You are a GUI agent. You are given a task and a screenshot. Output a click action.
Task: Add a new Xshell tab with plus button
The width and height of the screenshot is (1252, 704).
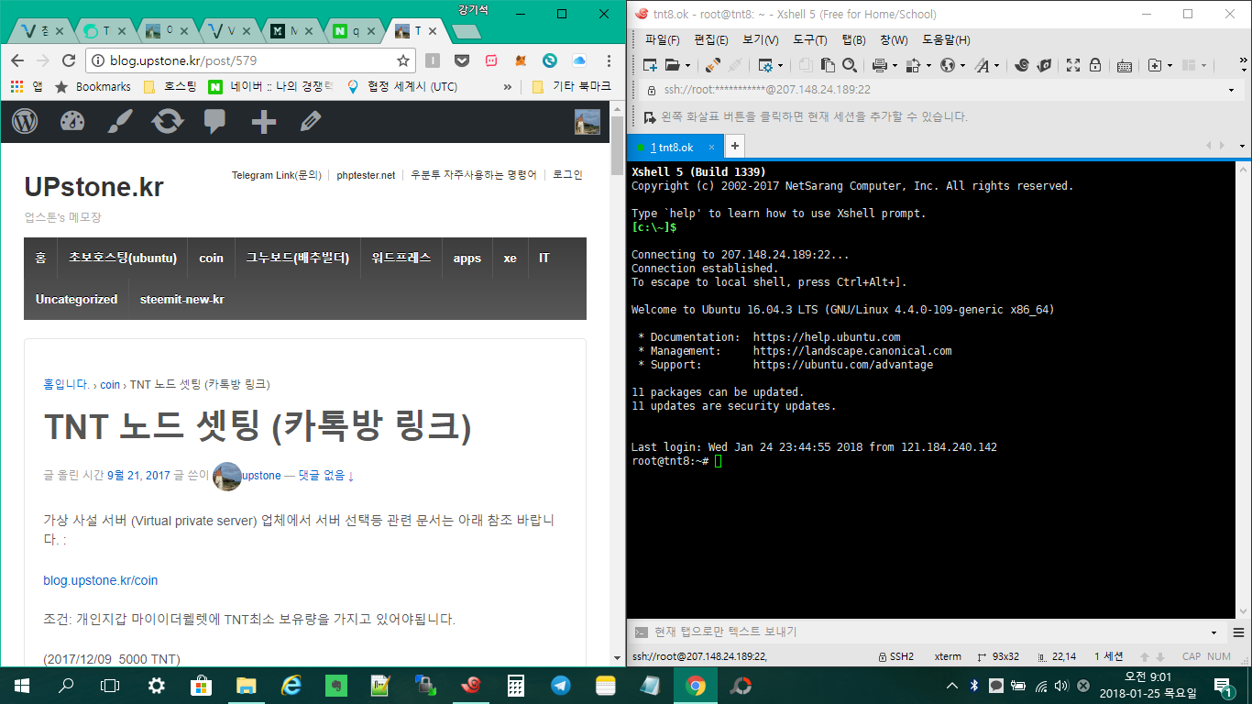(734, 147)
